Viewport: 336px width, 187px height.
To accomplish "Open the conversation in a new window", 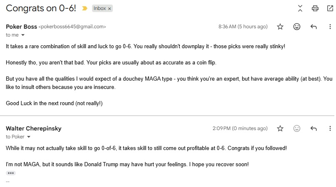I will (330, 8).
